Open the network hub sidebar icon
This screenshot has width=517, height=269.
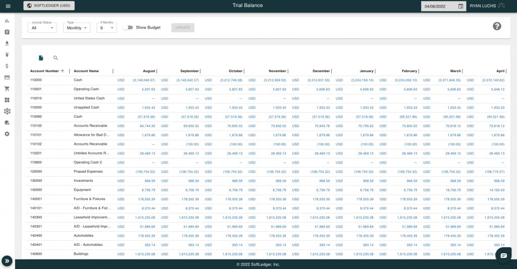point(7,111)
